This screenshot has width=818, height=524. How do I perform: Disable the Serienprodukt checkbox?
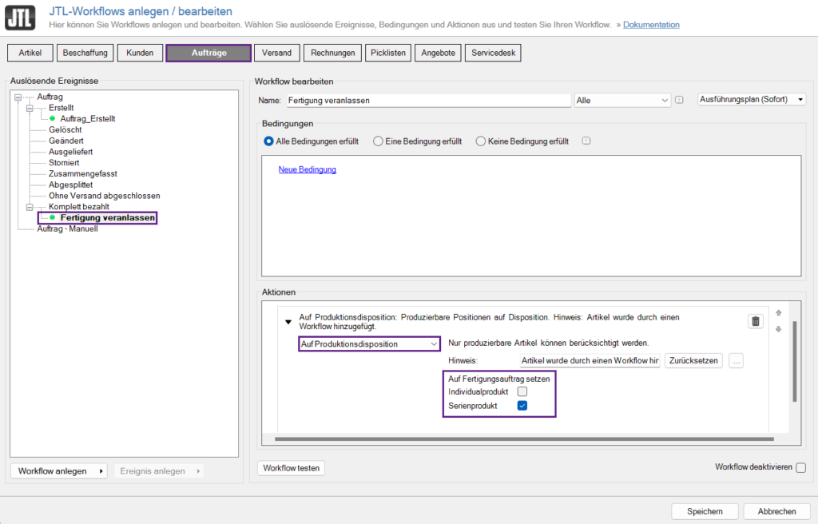pos(522,406)
